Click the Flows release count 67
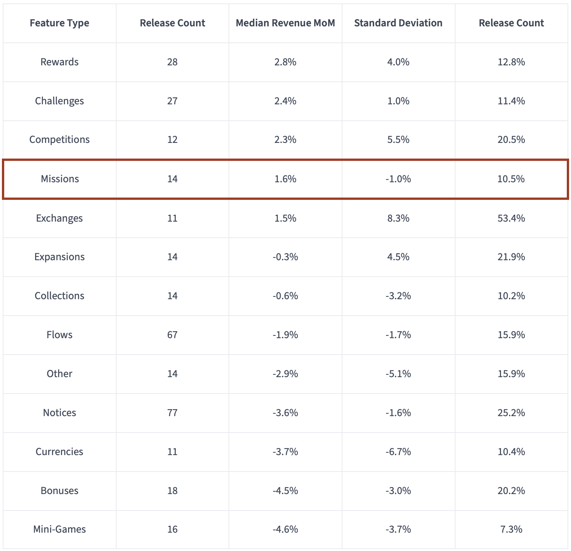Screen dimensions: 571x551 172,335
